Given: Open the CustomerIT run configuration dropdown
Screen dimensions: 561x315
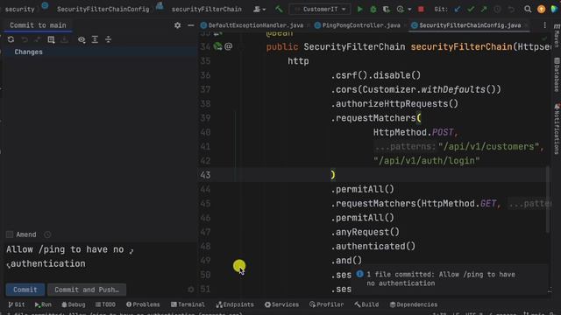Looking at the screenshot, I should [x=319, y=9].
